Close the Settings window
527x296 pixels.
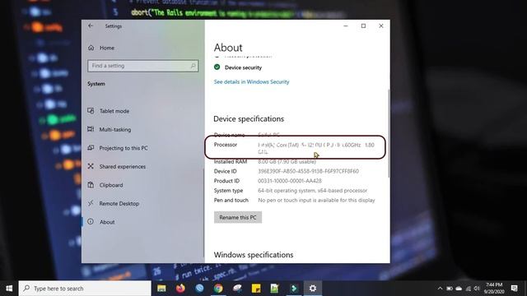[381, 25]
